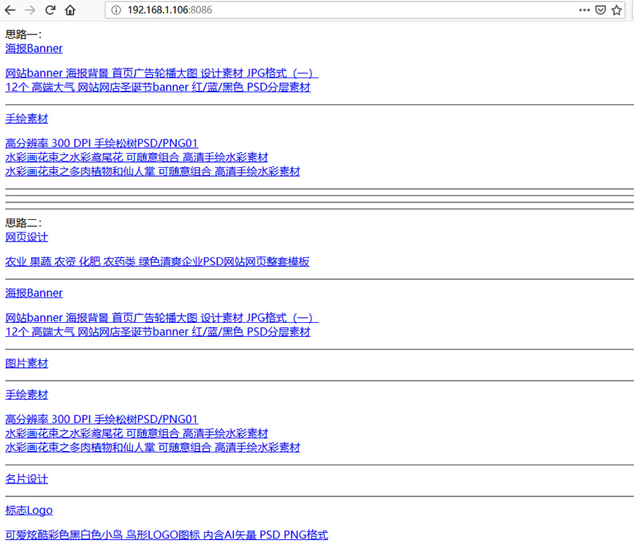634x542 pixels.
Task: Open the page actions three-dot menu
Action: (584, 10)
